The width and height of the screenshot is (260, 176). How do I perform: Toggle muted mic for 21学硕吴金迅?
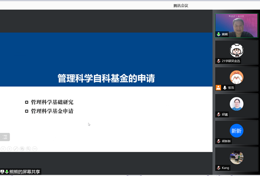[x=219, y=61]
